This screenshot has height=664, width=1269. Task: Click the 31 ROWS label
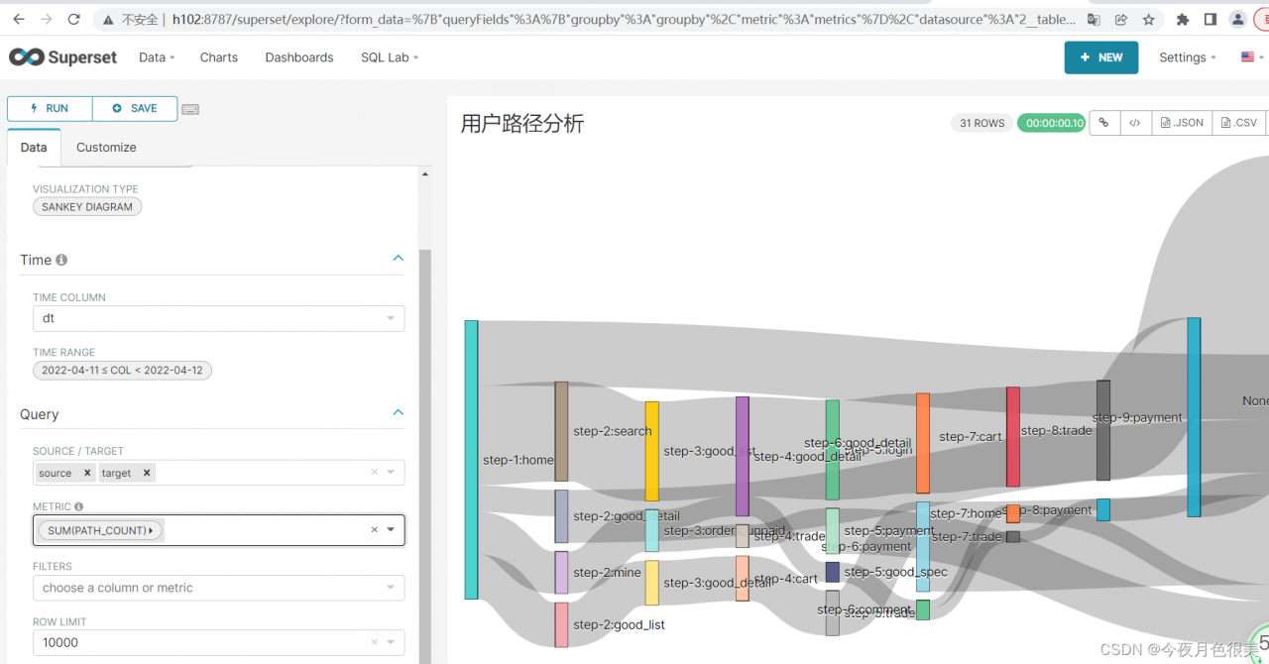pyautogui.click(x=981, y=123)
